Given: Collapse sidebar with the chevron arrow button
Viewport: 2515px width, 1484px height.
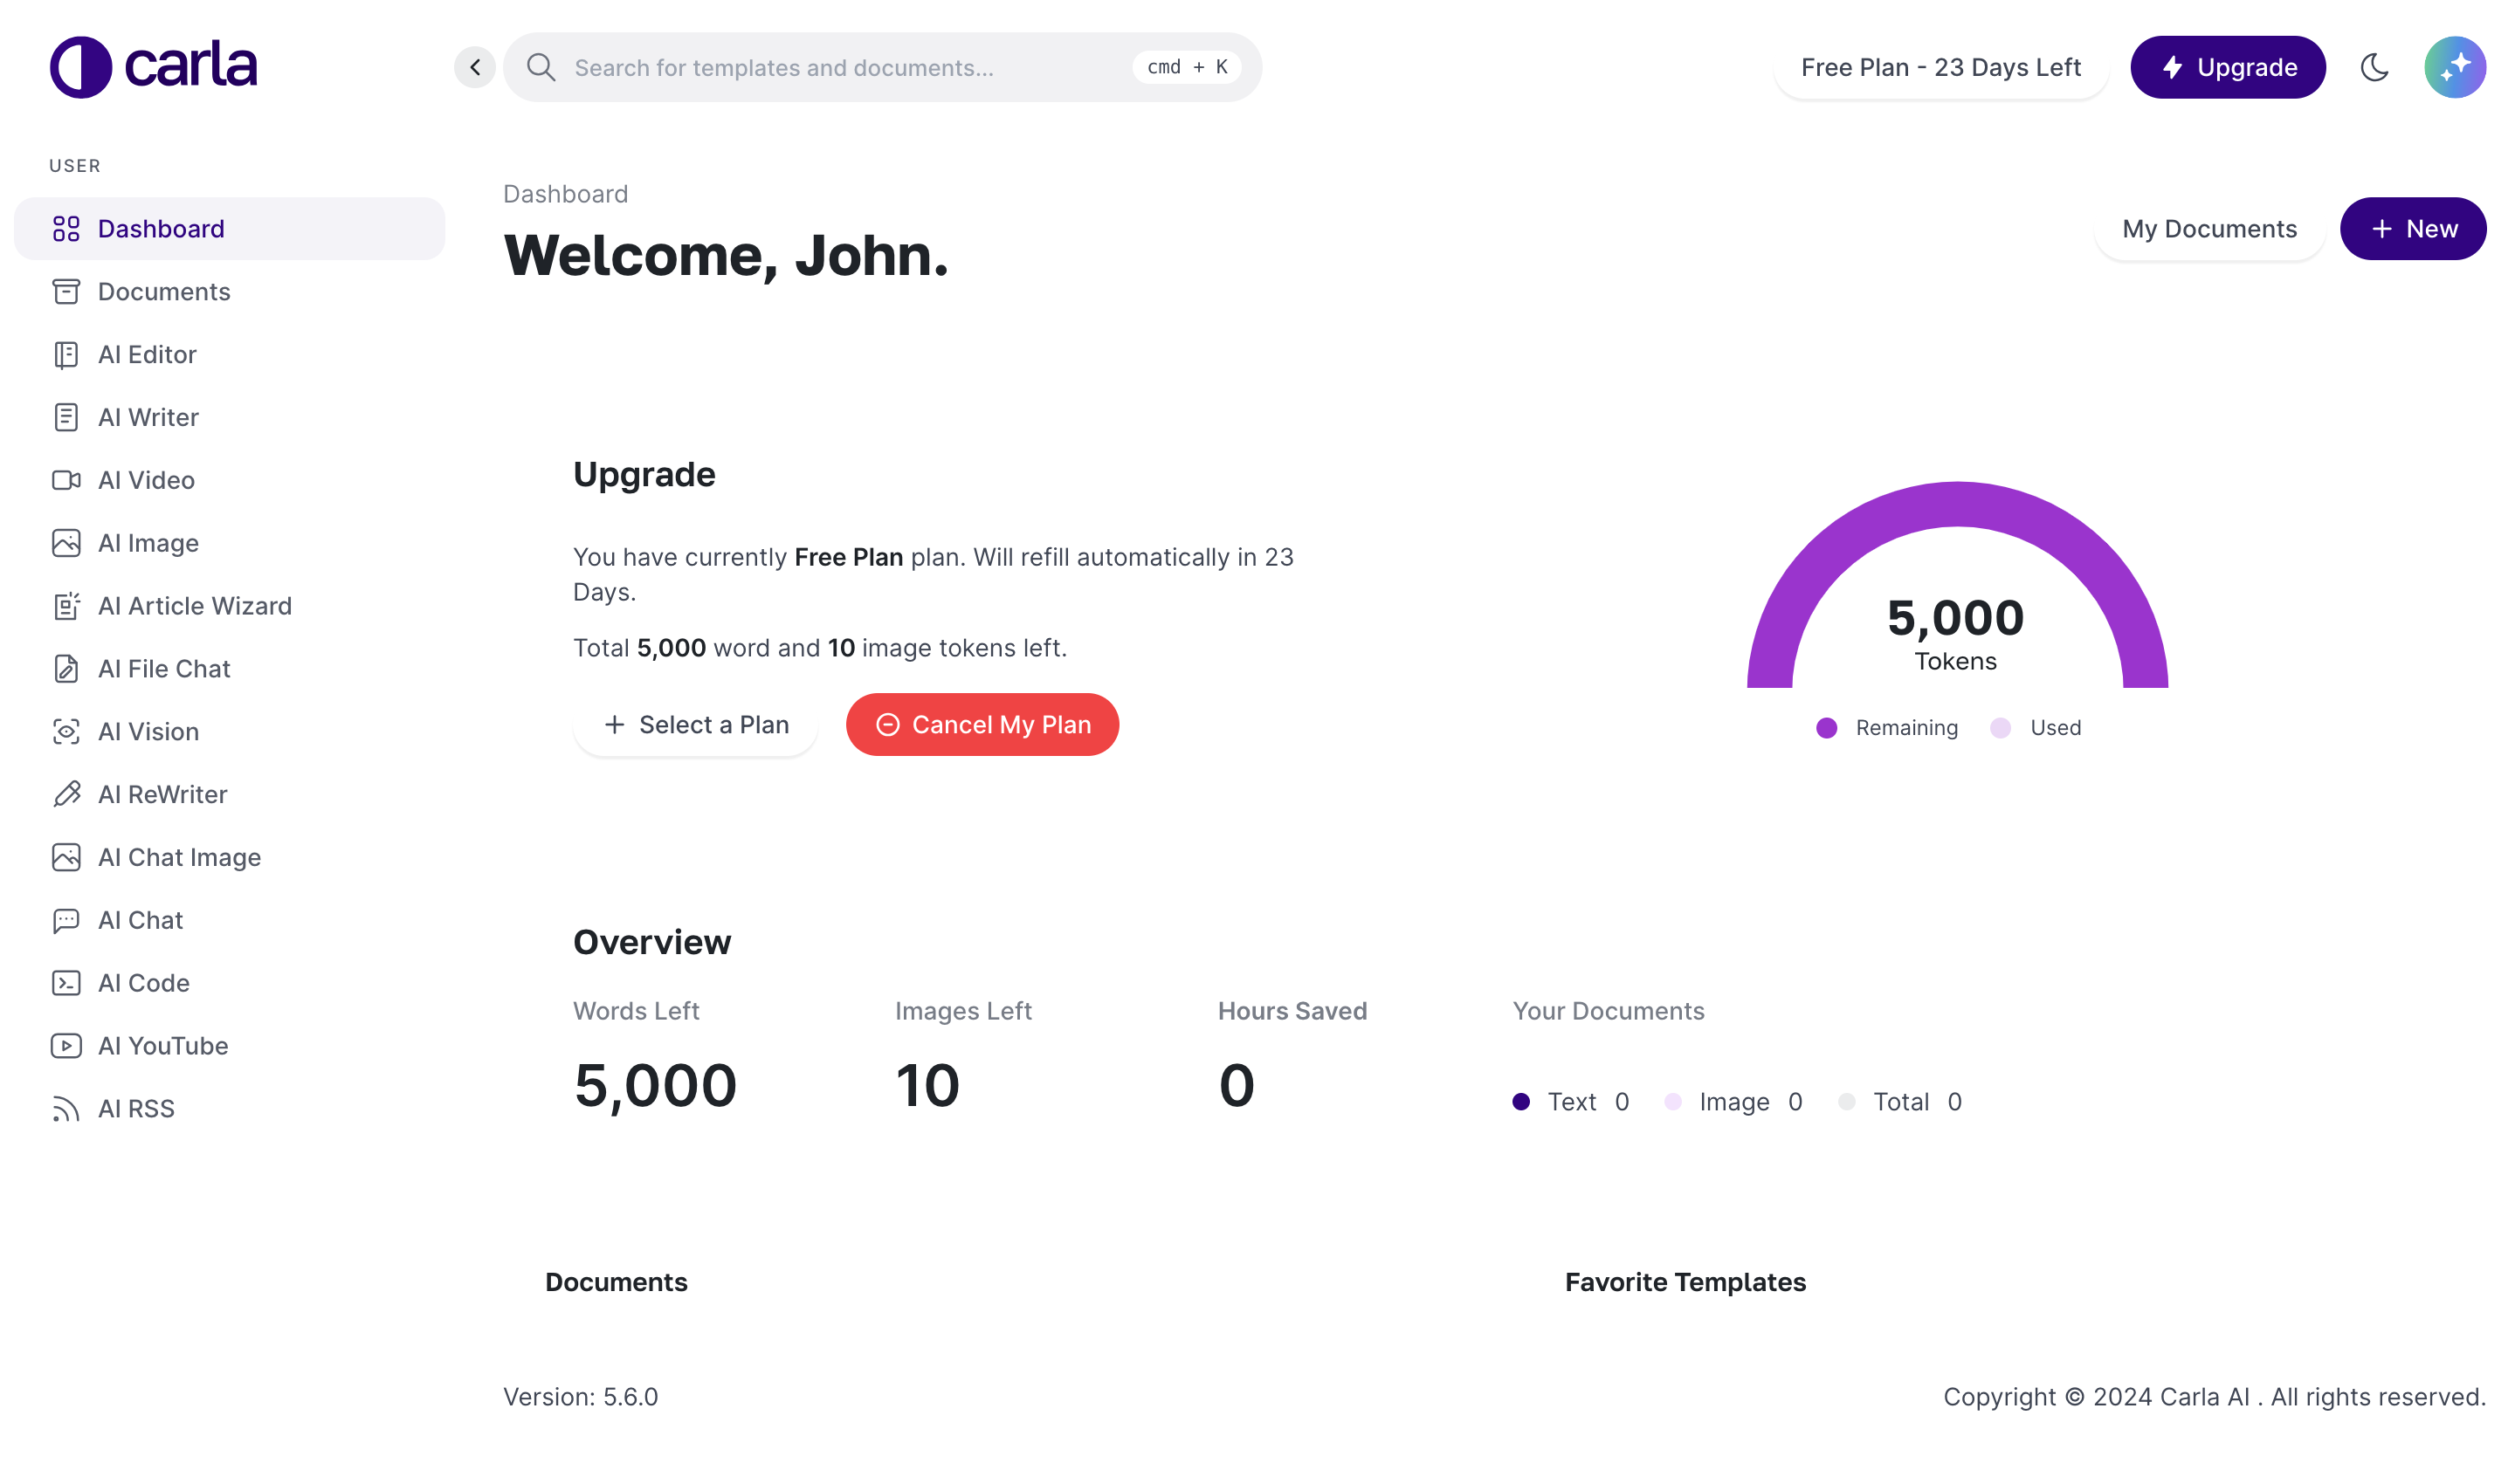Looking at the screenshot, I should (475, 67).
